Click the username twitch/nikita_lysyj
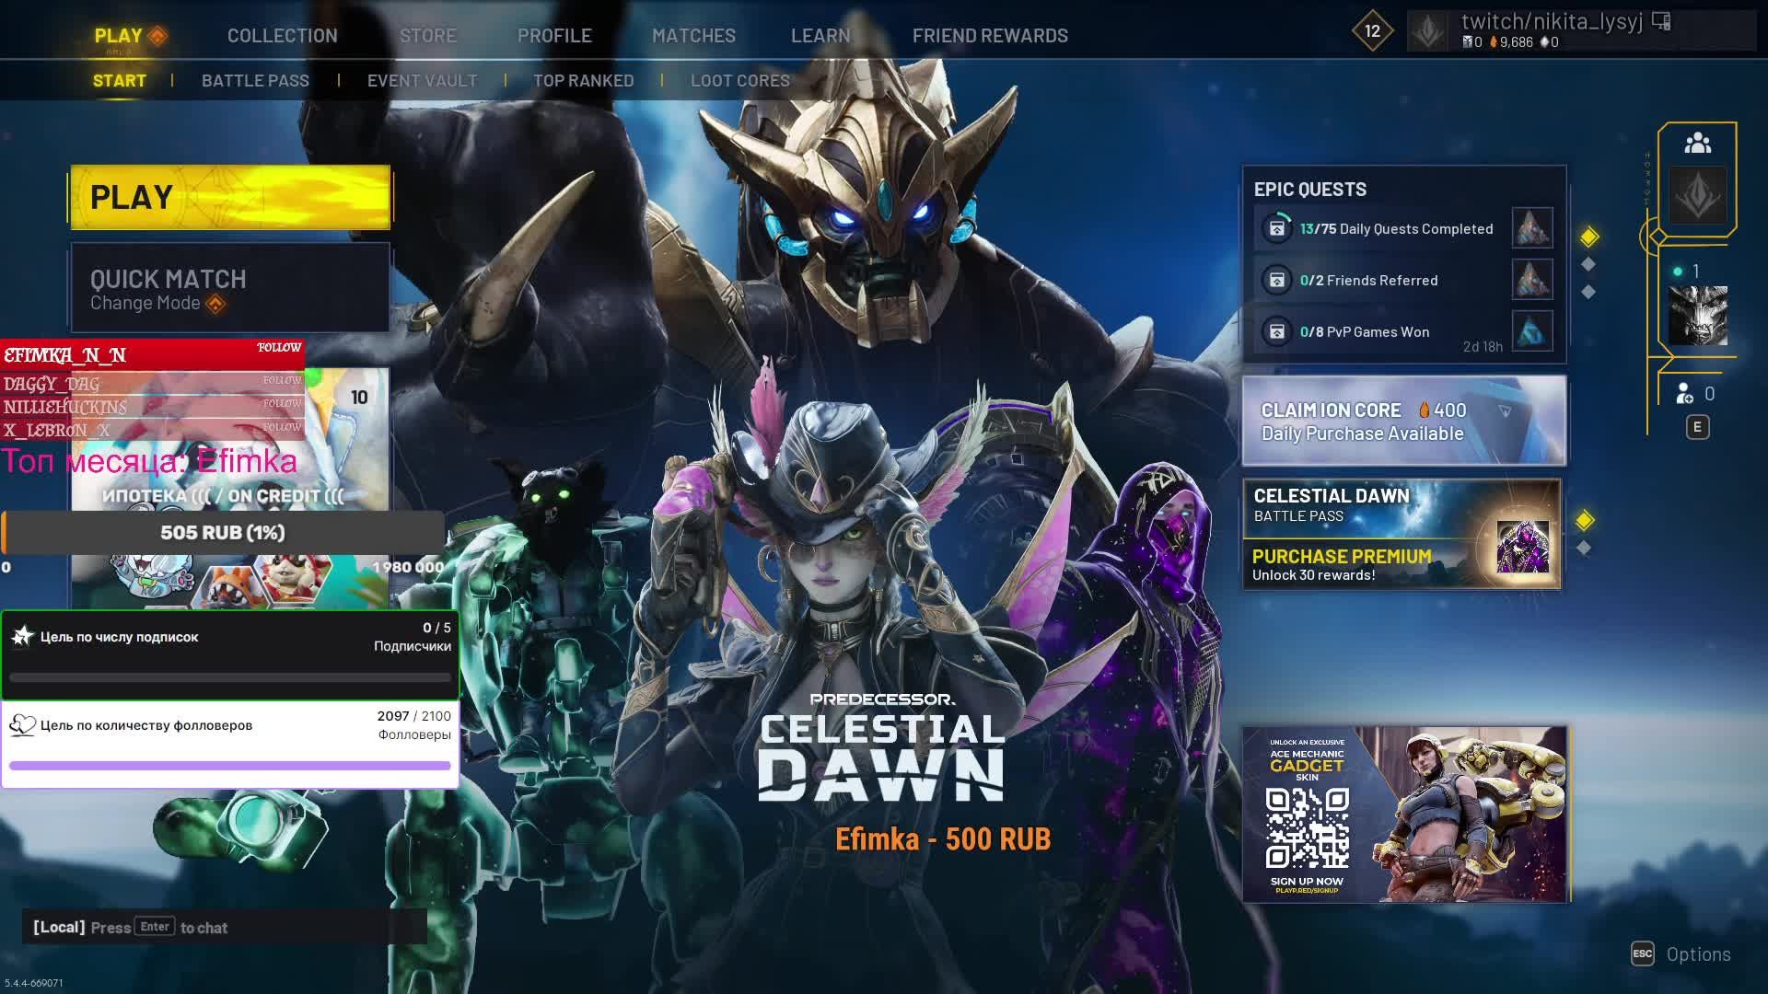The width and height of the screenshot is (1768, 994). (x=1552, y=21)
